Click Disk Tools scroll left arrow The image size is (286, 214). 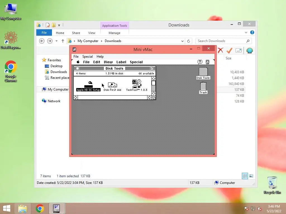click(75, 98)
